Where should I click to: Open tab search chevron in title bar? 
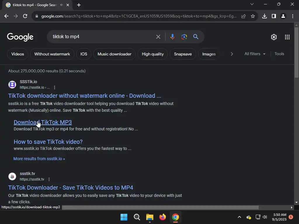coord(252,4)
